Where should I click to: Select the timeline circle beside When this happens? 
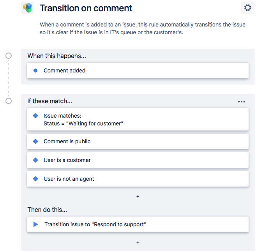click(x=9, y=56)
